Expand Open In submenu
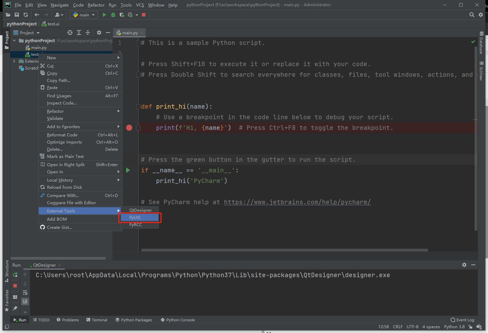The width and height of the screenshot is (488, 333). coord(80,172)
